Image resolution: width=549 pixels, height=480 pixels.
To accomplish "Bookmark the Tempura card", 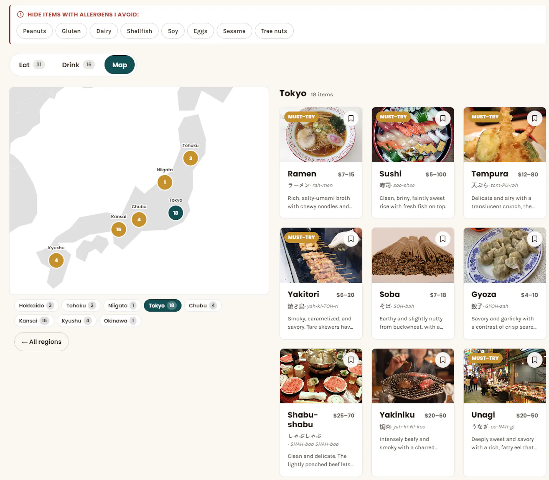I will [x=535, y=118].
